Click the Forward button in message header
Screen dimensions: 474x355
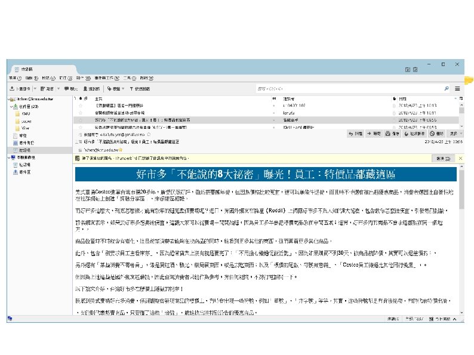click(374, 134)
